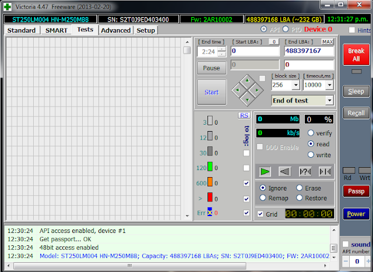Select the Tests tab
Viewport: 373px width, 272px height.
click(x=85, y=30)
